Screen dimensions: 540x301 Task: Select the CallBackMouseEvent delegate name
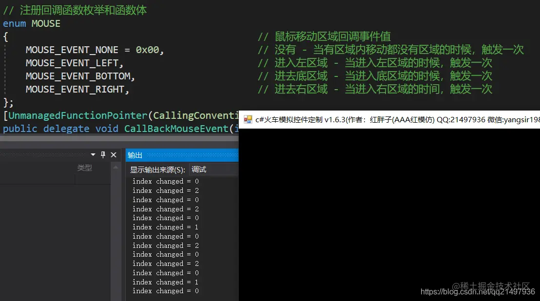pyautogui.click(x=174, y=128)
